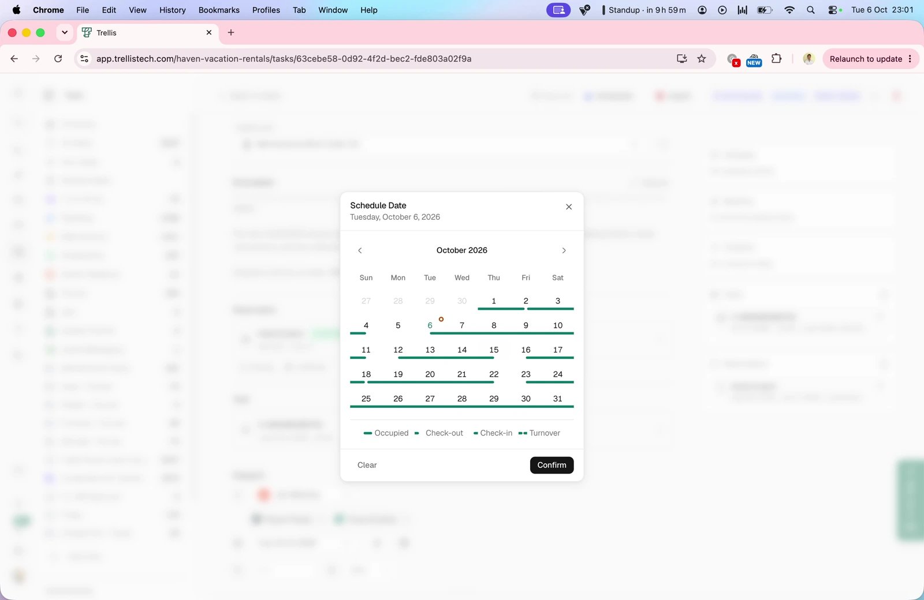Viewport: 924px width, 600px height.
Task: Open the Apple menu
Action: (16, 10)
